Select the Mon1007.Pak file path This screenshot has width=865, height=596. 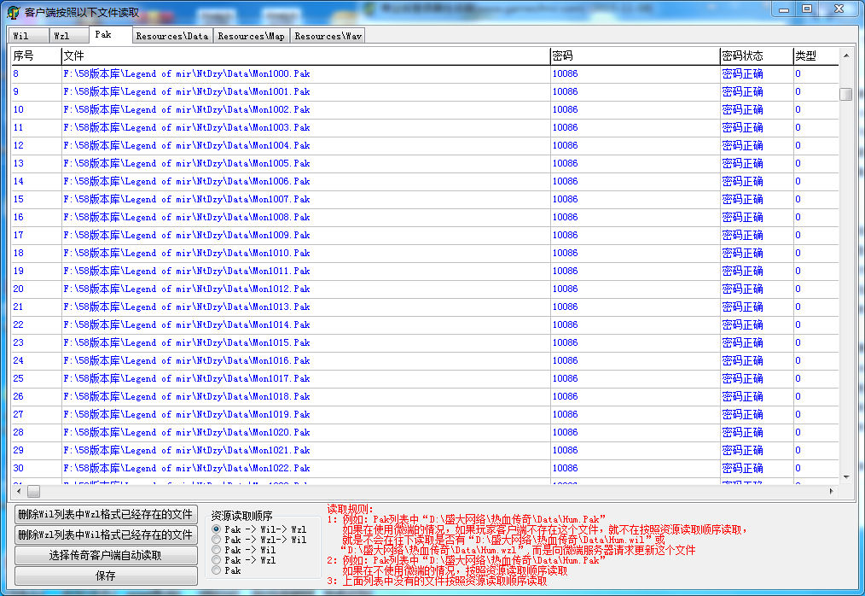(x=187, y=200)
